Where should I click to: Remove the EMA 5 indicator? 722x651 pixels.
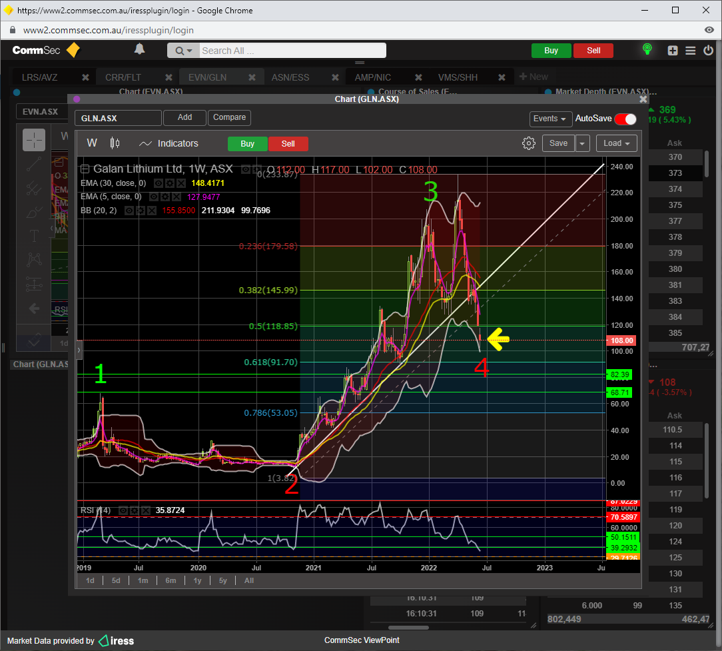tap(176, 197)
